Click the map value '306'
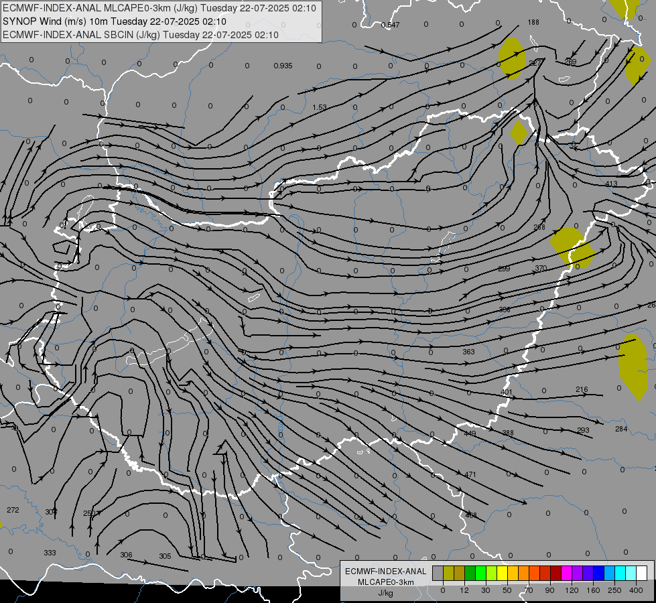Image resolution: width=656 pixels, height=603 pixels. click(126, 555)
